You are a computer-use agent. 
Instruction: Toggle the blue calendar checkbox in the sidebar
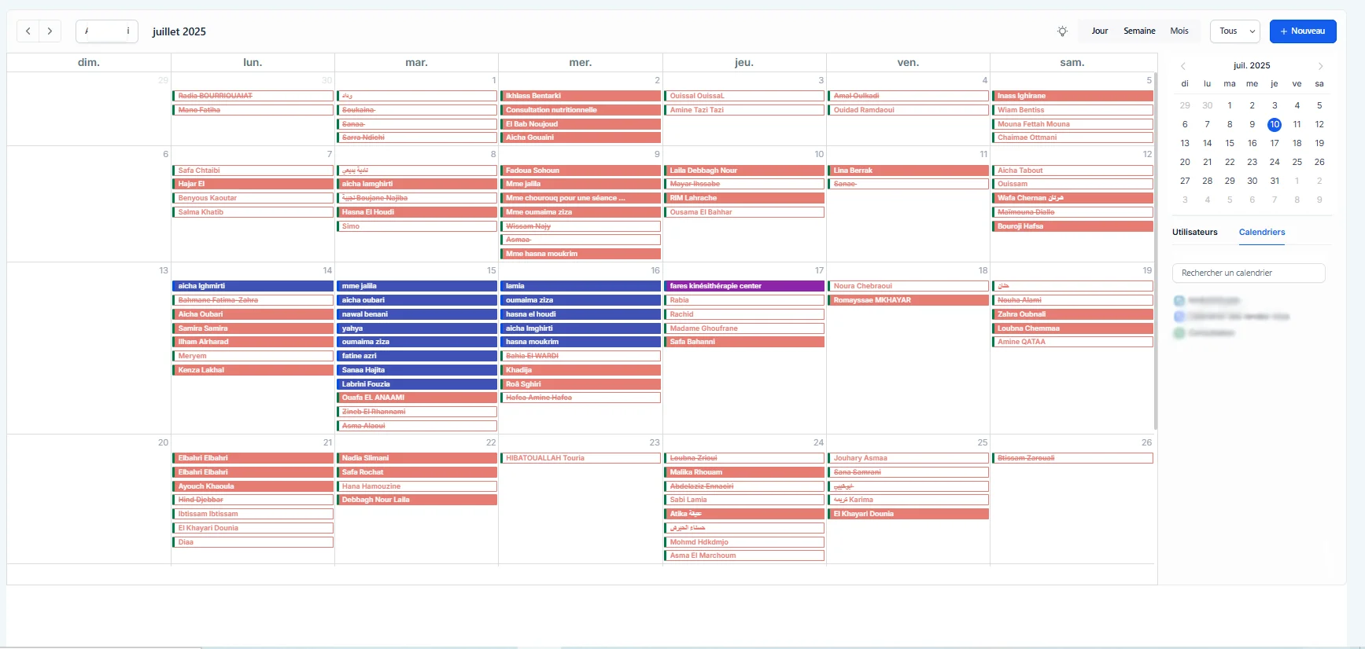click(1179, 317)
